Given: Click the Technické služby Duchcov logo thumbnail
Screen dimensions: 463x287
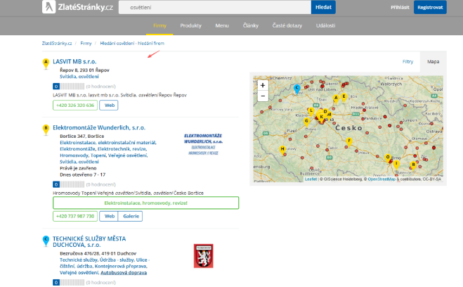Looking at the screenshot, I should point(203,255).
